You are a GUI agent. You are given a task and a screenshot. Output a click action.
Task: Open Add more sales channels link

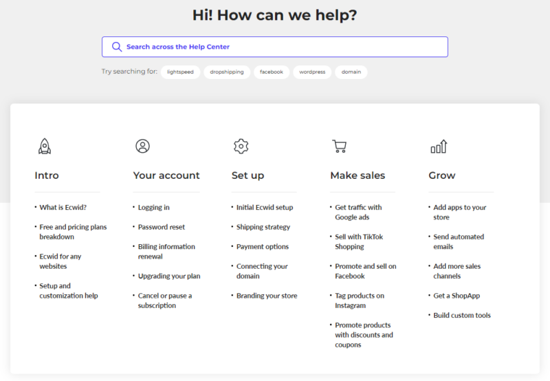tap(456, 271)
